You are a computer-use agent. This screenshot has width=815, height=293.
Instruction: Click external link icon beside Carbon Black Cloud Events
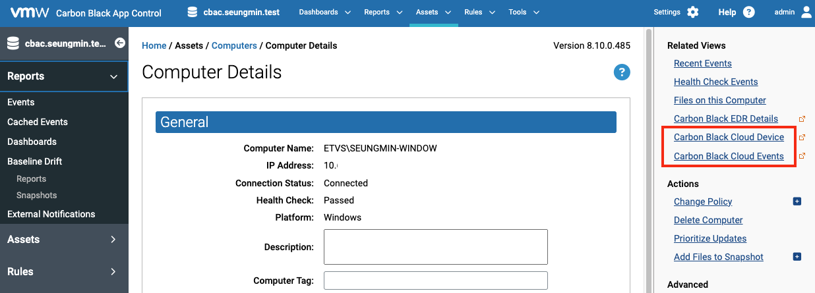coord(802,157)
